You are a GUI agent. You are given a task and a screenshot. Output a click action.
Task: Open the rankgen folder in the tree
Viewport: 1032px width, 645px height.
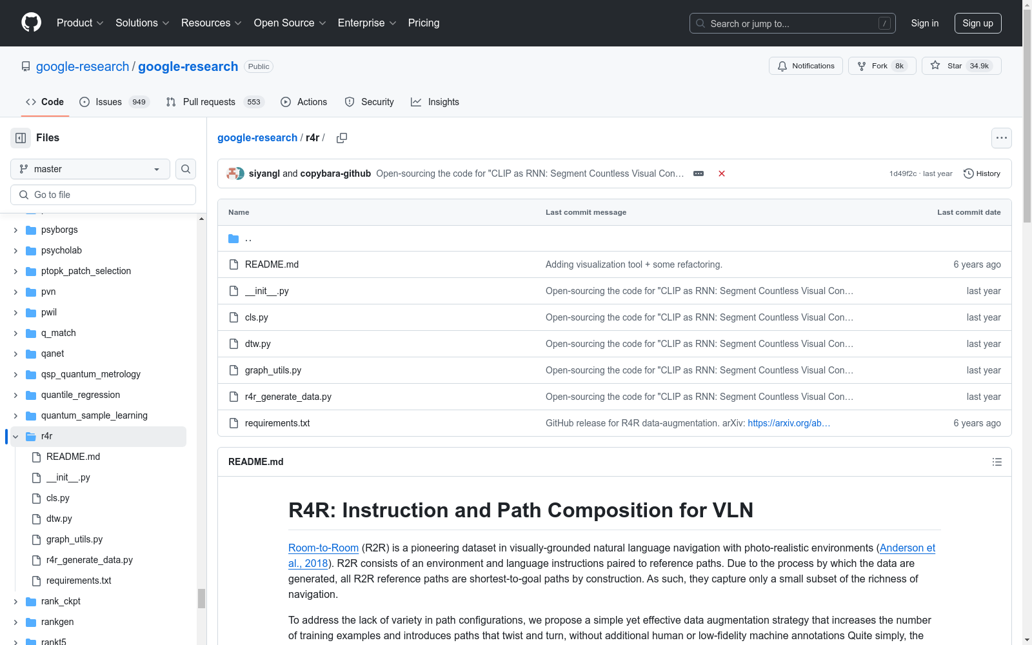click(x=57, y=622)
